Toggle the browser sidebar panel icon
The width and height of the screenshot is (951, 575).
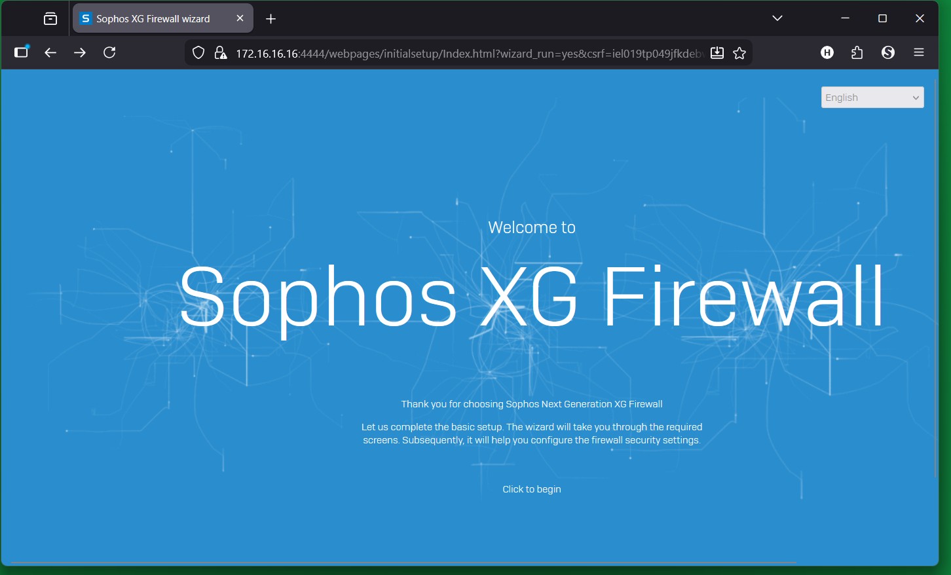pyautogui.click(x=22, y=52)
